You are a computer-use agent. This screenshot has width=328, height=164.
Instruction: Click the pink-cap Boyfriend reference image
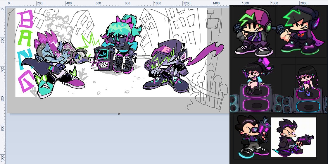coord(254,32)
